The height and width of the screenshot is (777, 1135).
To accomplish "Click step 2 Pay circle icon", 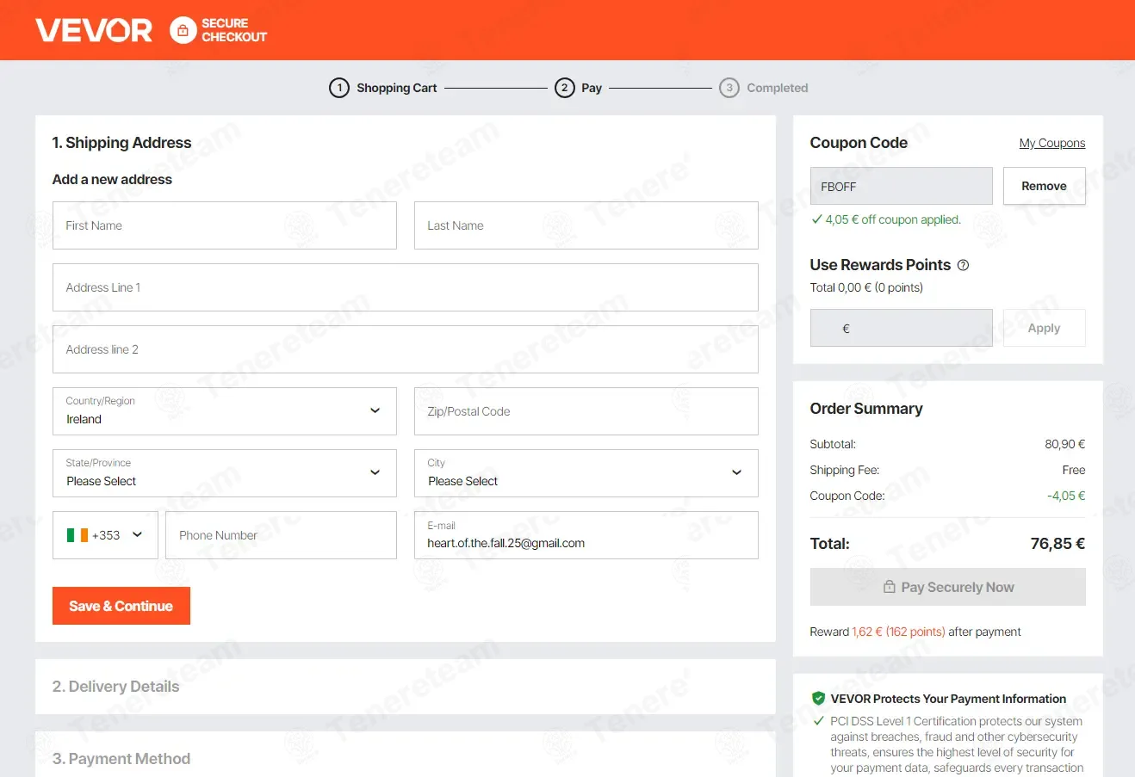I will (565, 88).
